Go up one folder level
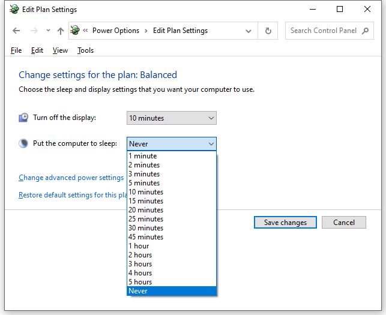Screen dimensions: 386x315 pyautogui.click(x=61, y=31)
